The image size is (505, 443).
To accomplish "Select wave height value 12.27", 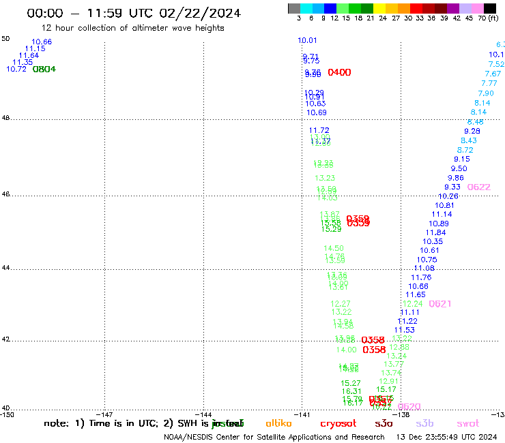I will 341,304.
